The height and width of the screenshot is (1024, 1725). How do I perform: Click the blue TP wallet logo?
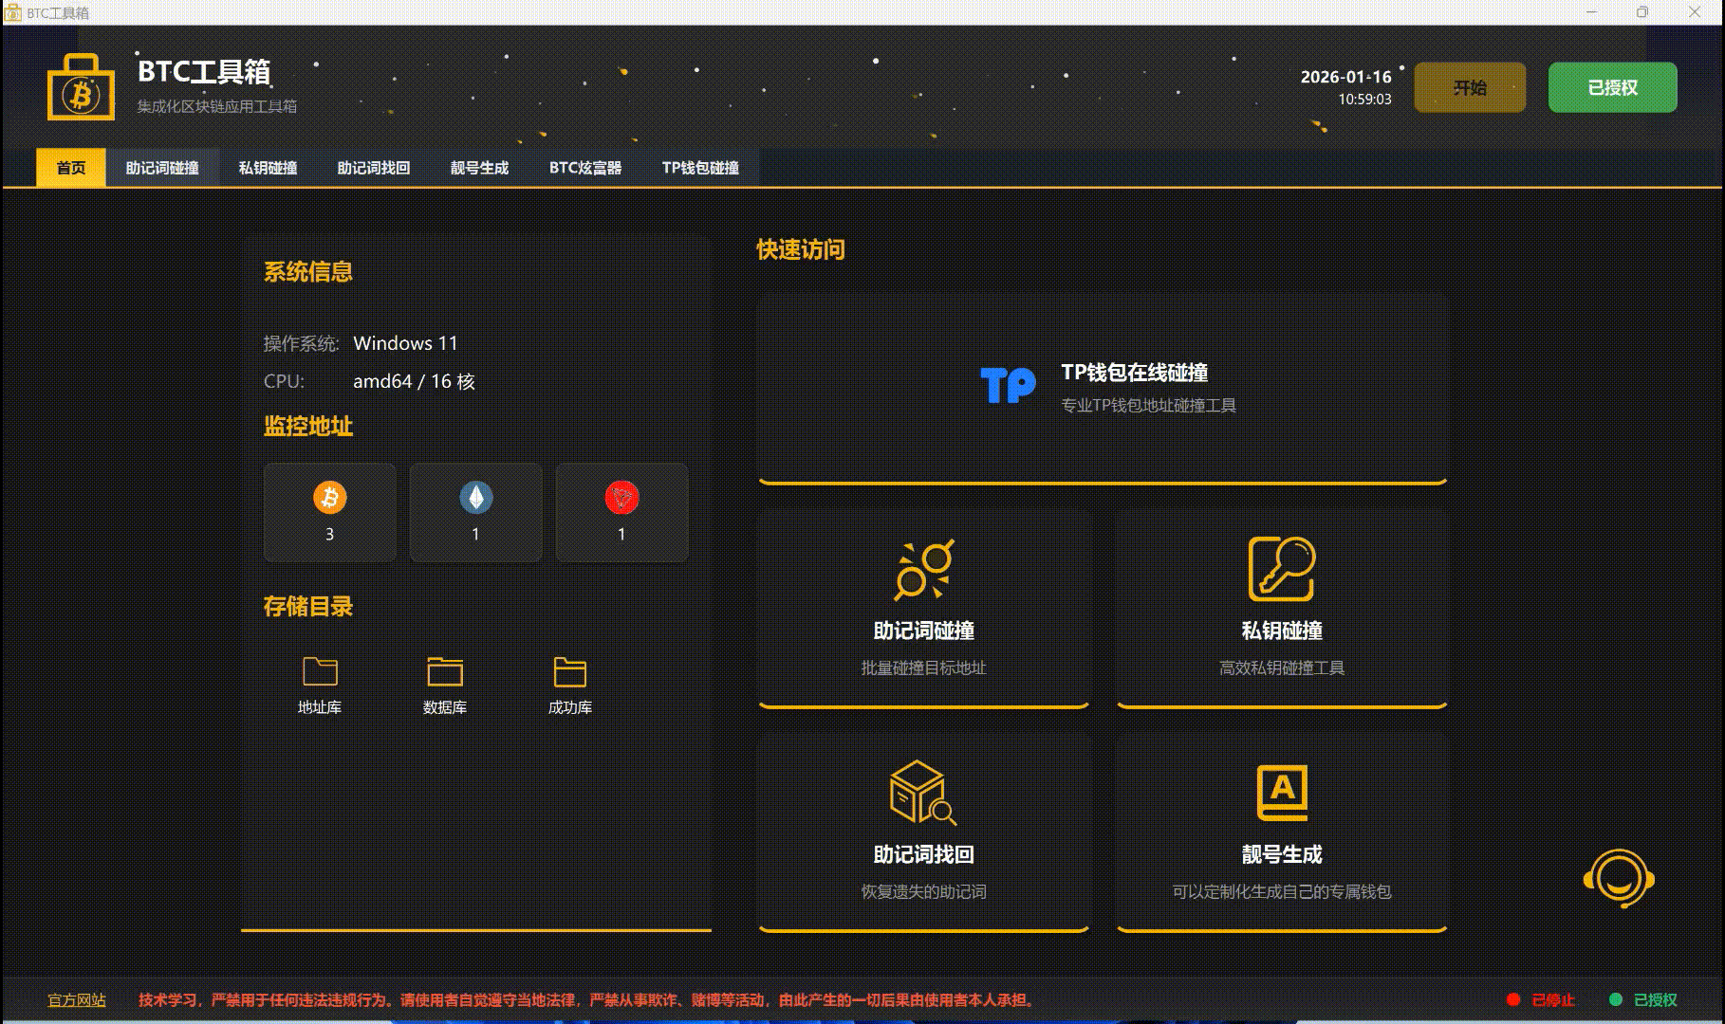(1007, 385)
